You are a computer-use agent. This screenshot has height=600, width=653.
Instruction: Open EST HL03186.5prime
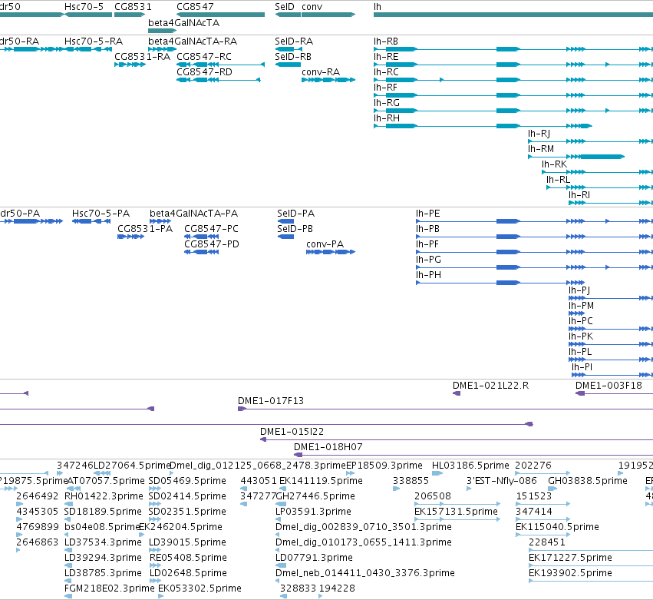point(470,466)
